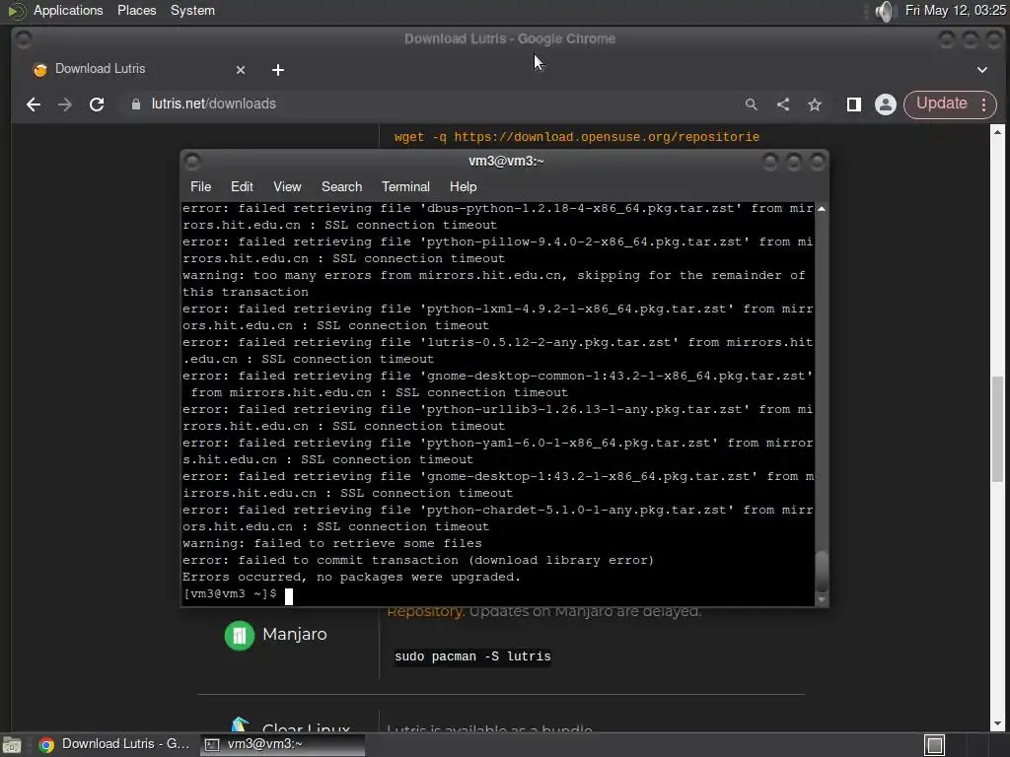This screenshot has height=757, width=1010.
Task: Expand the tab search chevron
Action: [982, 70]
